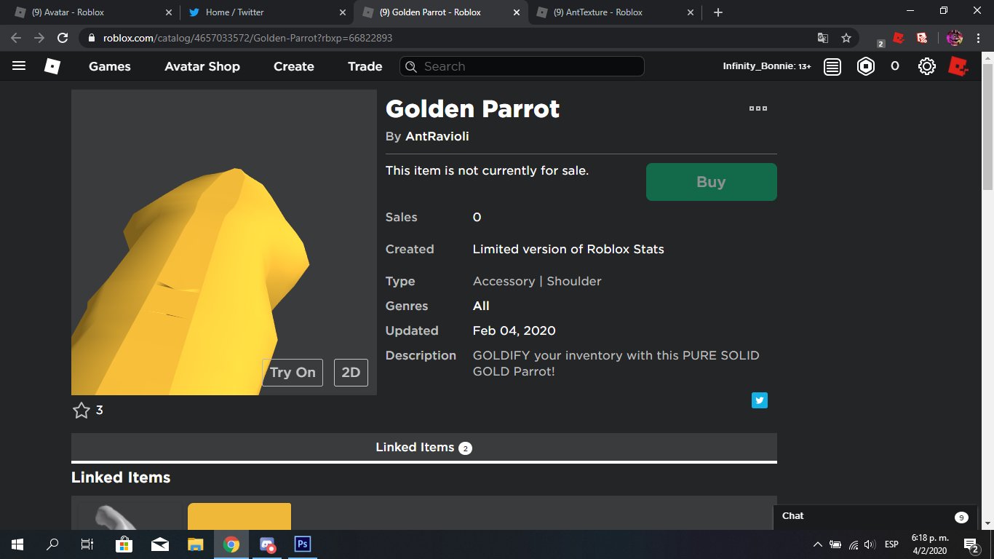Click the Roblox logo home icon
The width and height of the screenshot is (994, 559).
52,66
